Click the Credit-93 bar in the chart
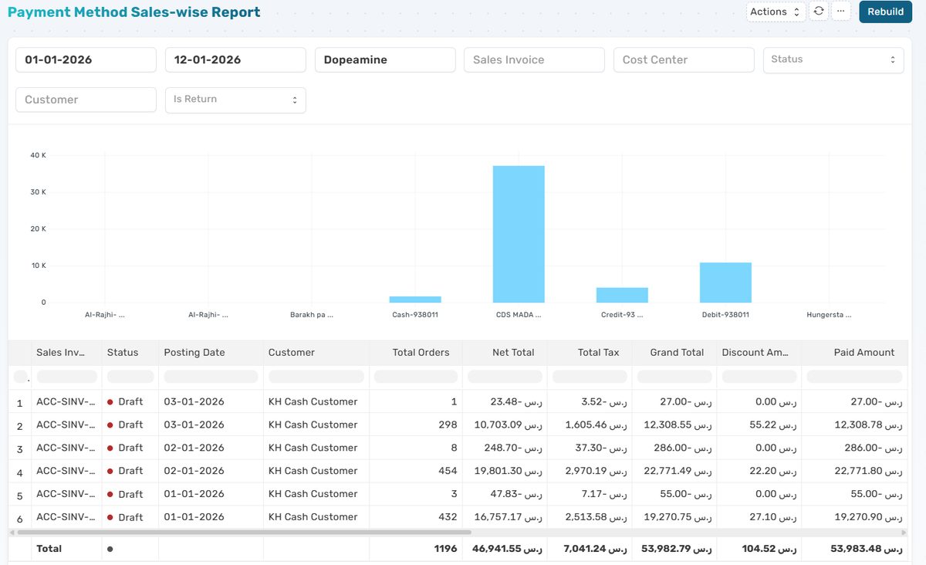The width and height of the screenshot is (926, 565). [x=621, y=293]
